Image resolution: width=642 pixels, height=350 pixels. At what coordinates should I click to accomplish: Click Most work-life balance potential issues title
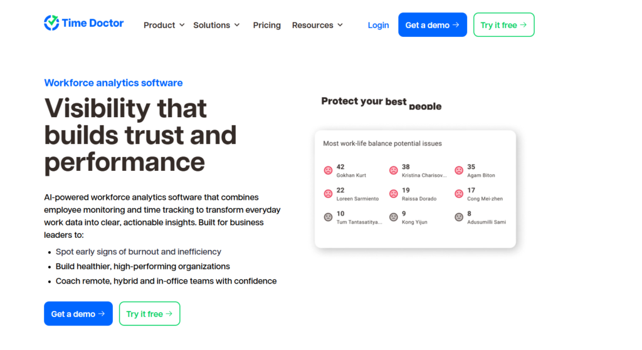tap(382, 143)
